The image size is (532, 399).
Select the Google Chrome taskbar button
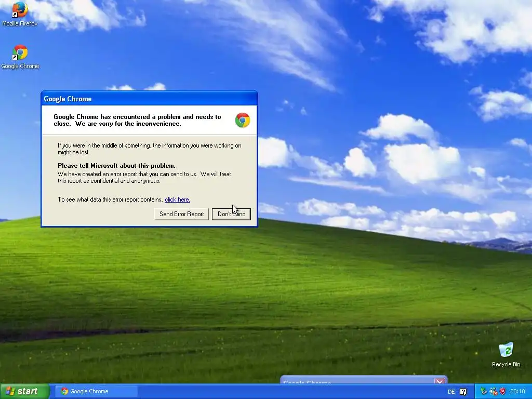click(x=96, y=391)
